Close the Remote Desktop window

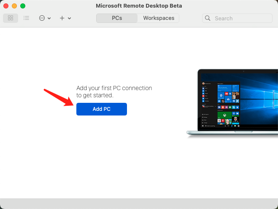6,6
